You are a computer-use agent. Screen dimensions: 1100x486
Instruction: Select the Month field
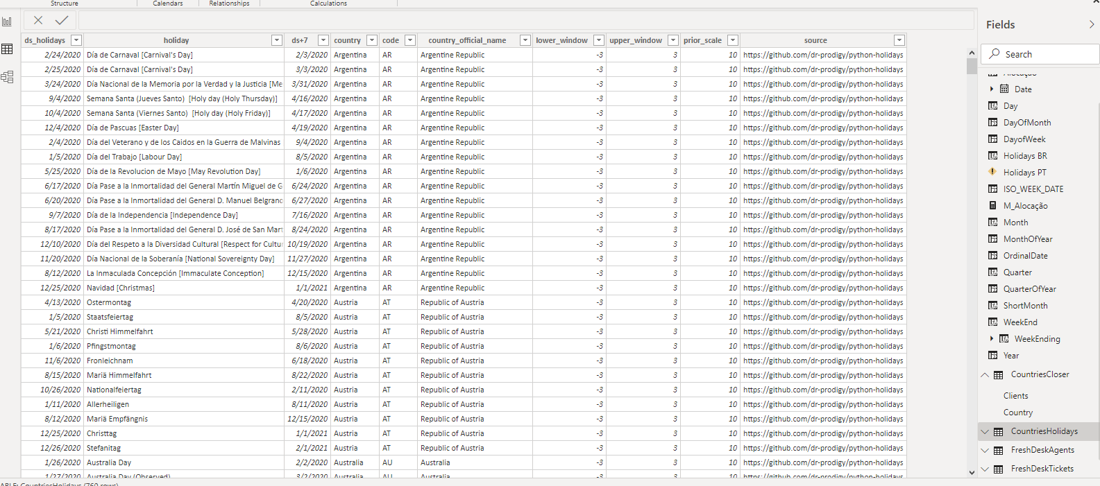[x=1016, y=223]
